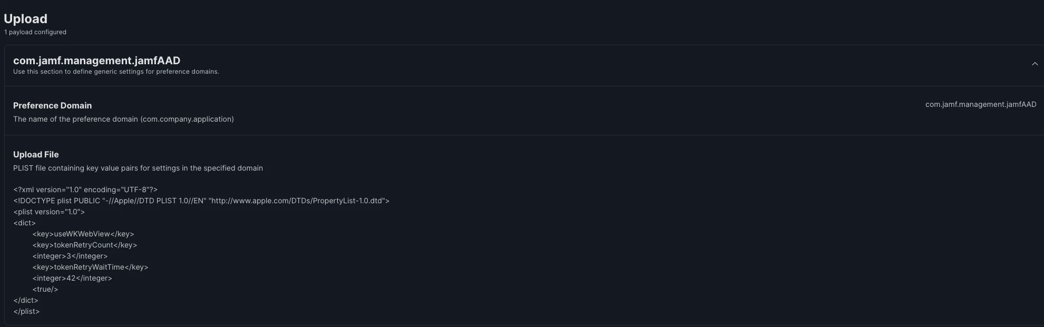Viewport: 1044px width, 327px height.
Task: Click the tokenRetryWaitTime key line
Action: click(90, 267)
